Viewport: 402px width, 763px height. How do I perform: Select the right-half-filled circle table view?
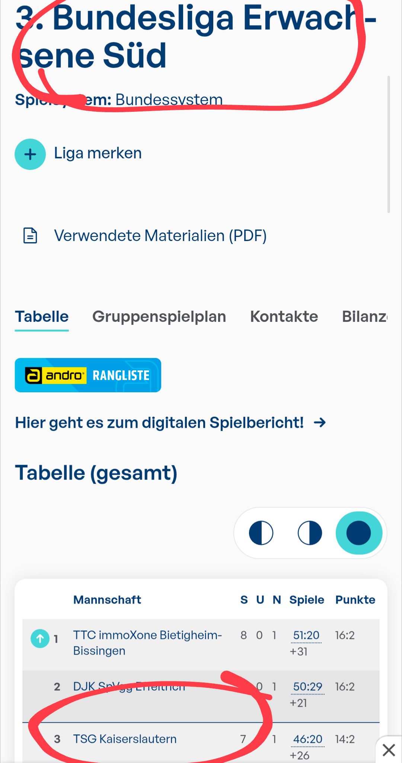310,533
